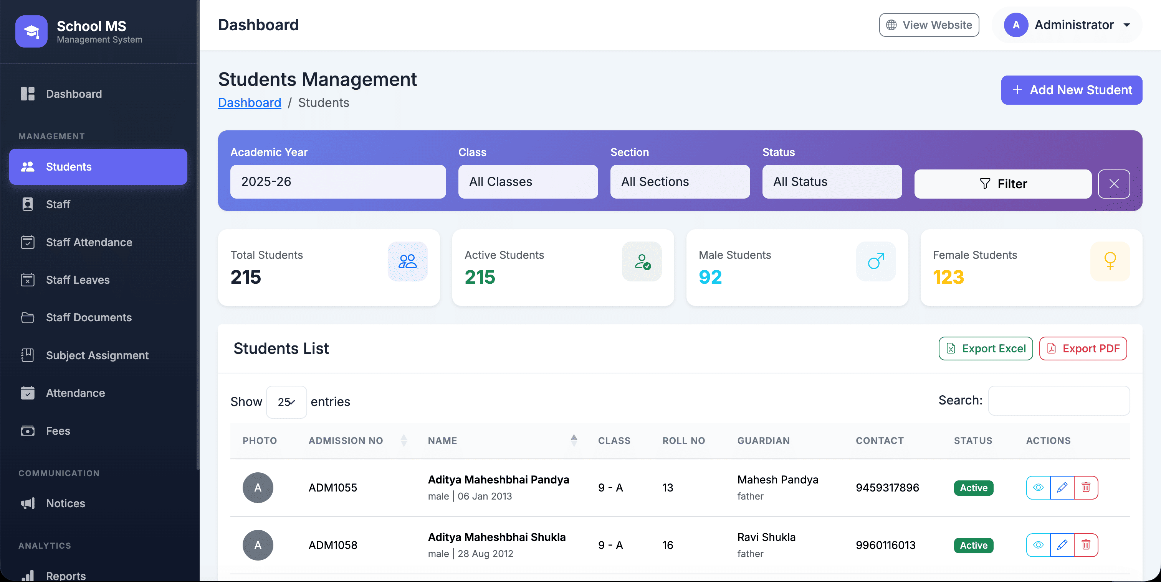Image resolution: width=1161 pixels, height=582 pixels.
Task: Open Staff Attendance in sidebar
Action: [x=89, y=242]
